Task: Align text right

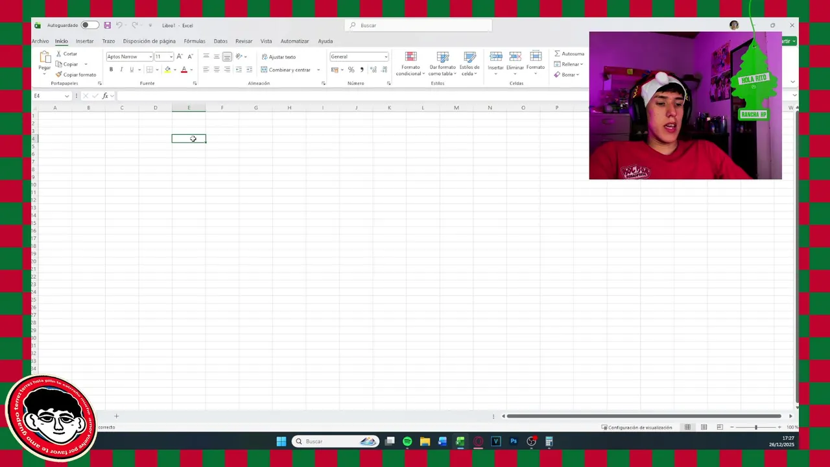Action: (x=227, y=69)
